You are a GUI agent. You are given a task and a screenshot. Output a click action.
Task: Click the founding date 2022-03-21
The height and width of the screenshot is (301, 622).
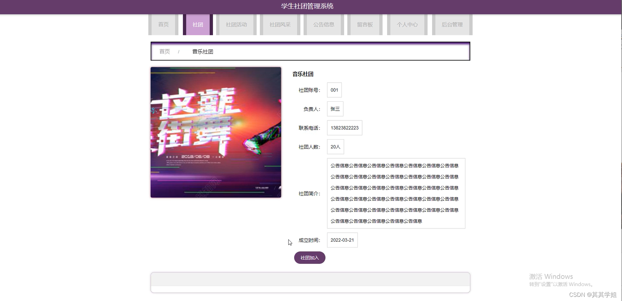click(342, 240)
